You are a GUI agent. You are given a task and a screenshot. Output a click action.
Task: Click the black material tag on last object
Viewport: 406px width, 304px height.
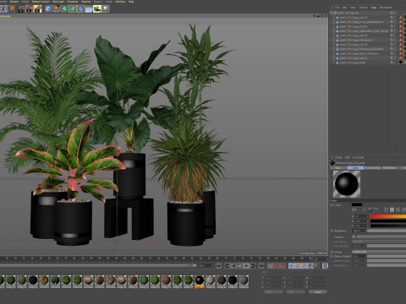click(x=401, y=62)
